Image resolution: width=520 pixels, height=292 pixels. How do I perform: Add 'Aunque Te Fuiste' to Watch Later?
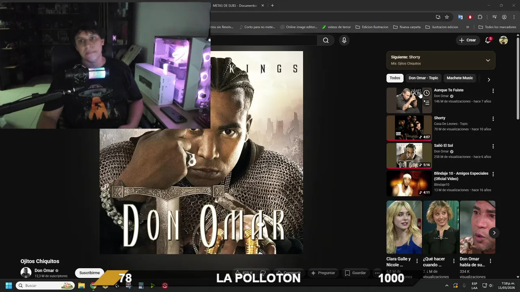click(427, 93)
